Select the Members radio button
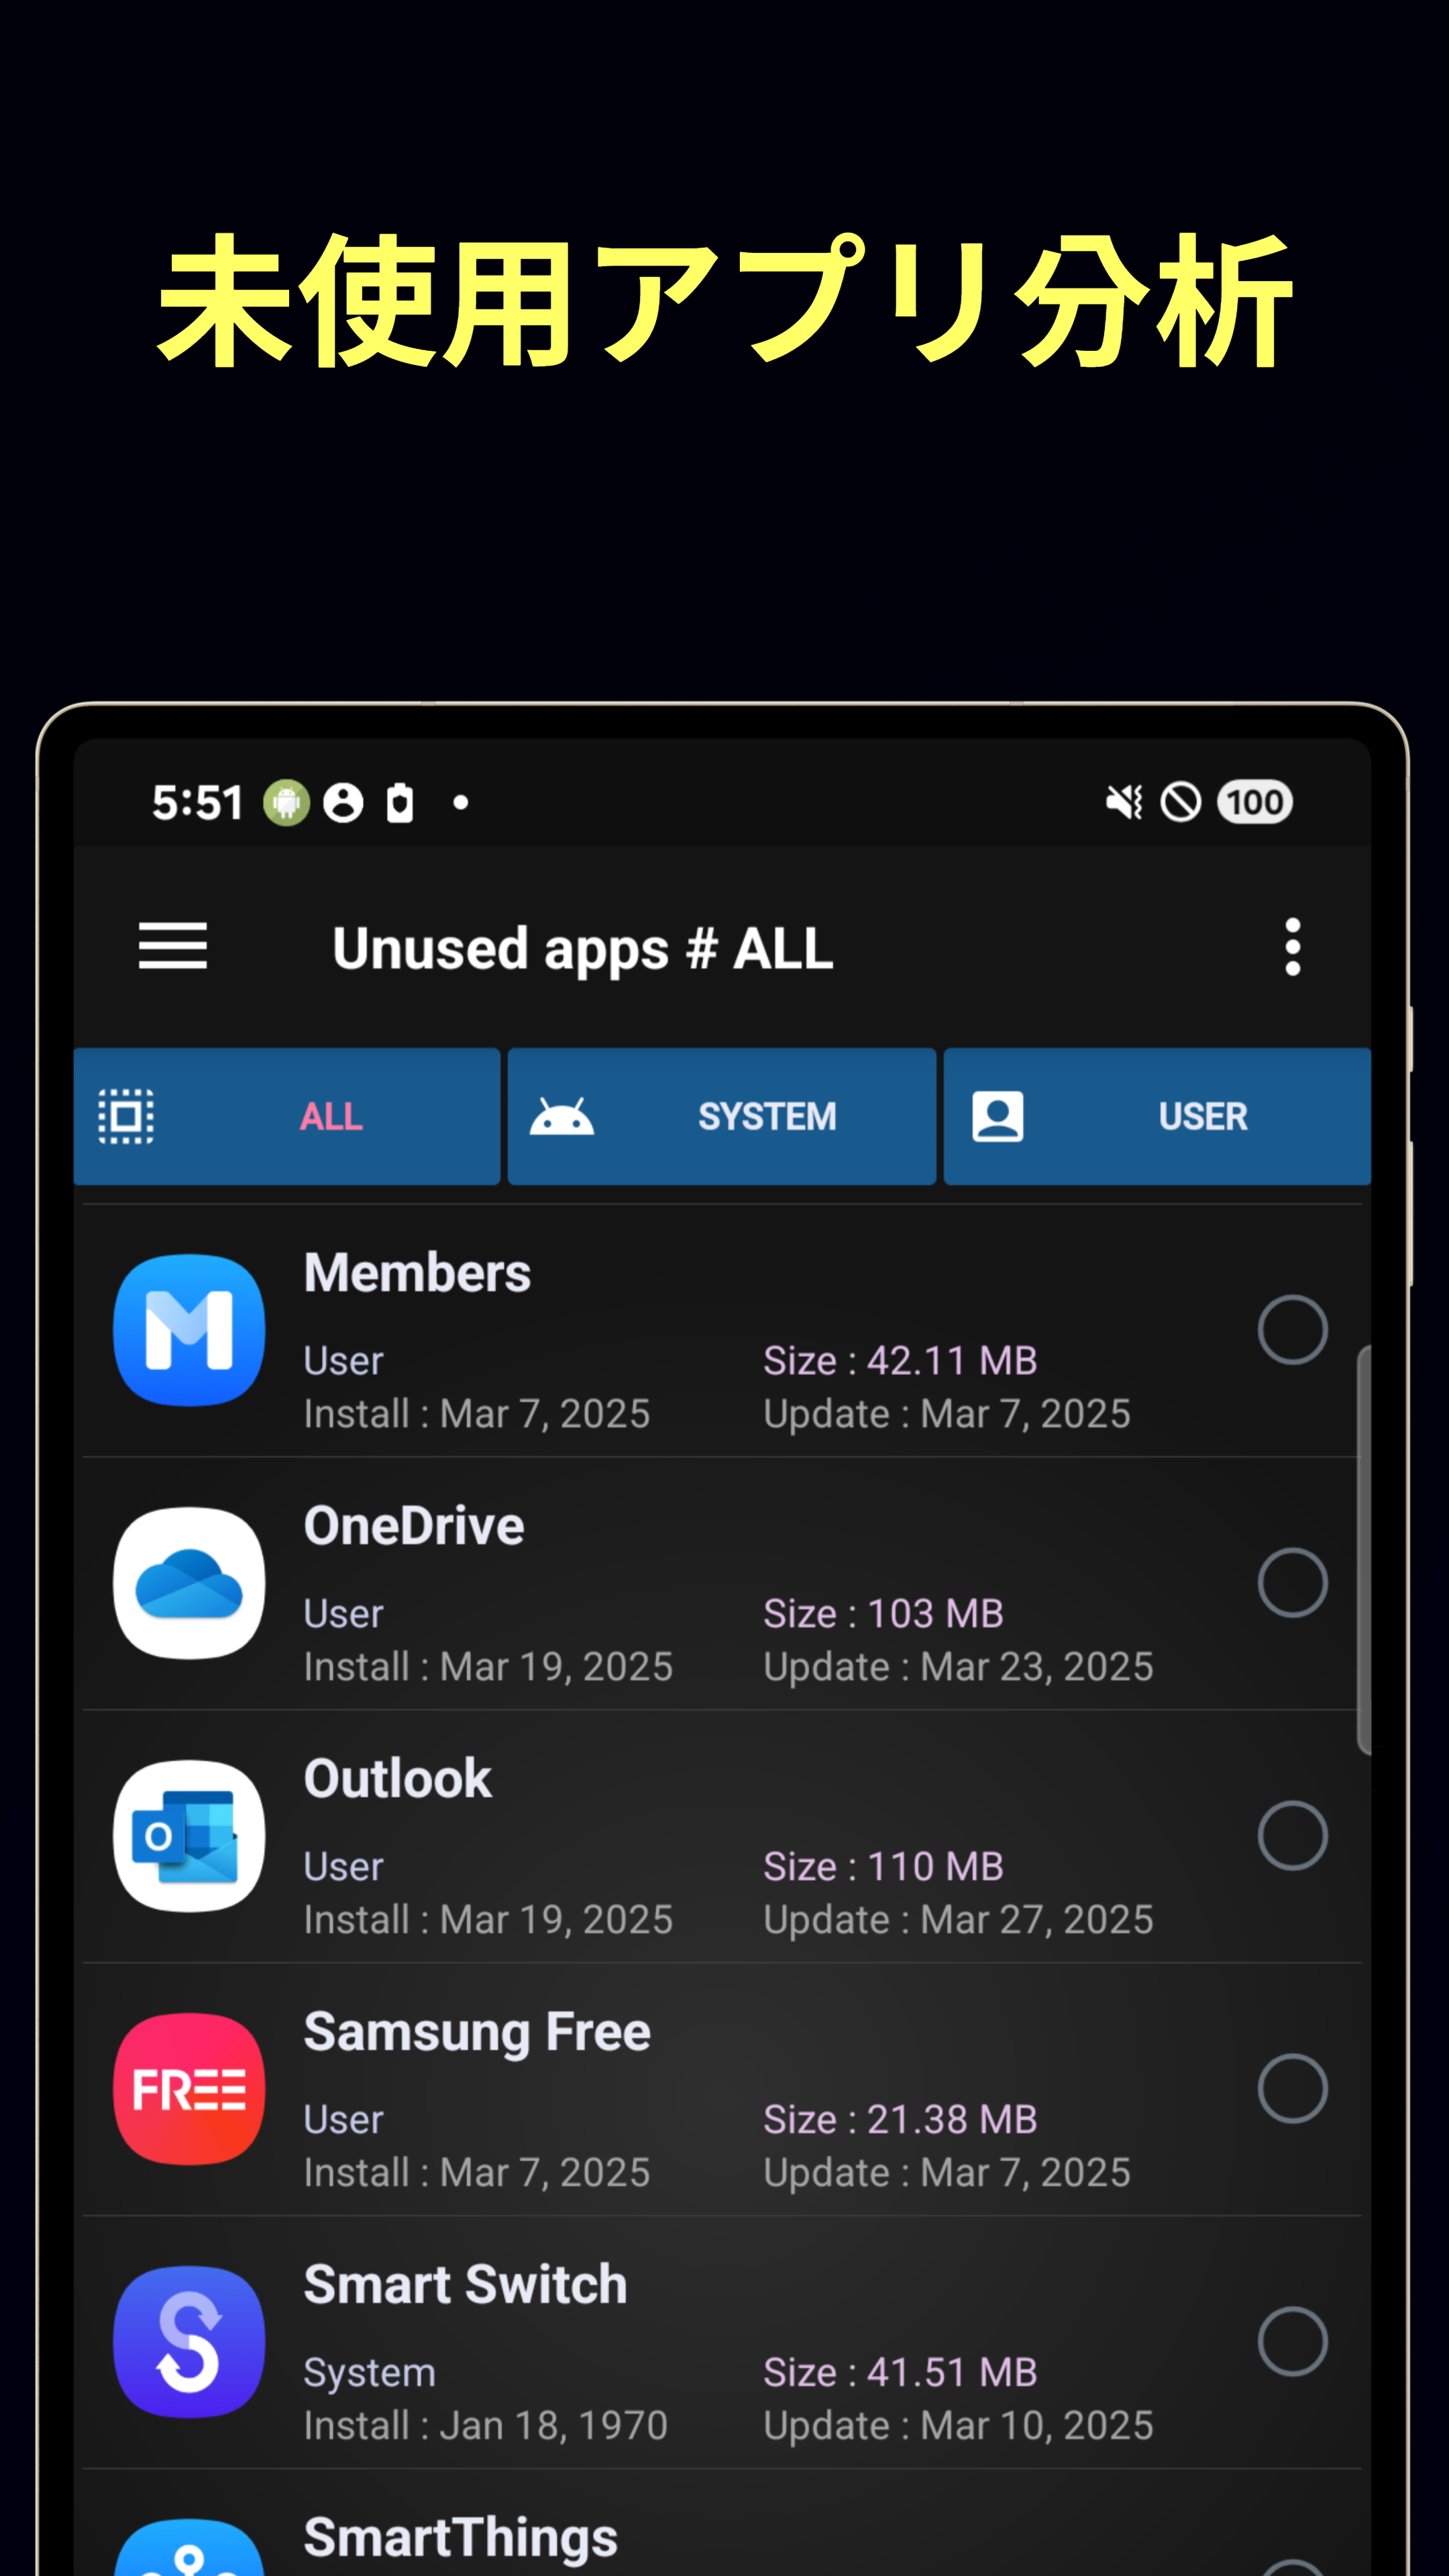 (1292, 1330)
